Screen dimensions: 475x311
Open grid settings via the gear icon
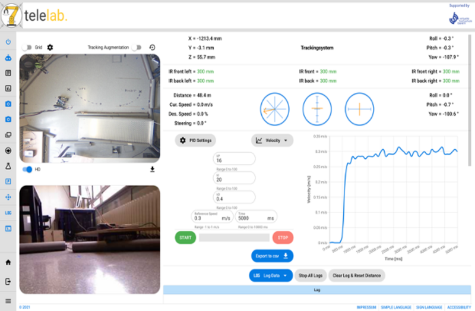point(50,47)
